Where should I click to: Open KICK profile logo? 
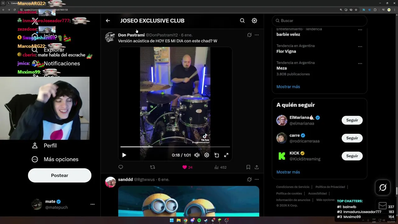pyautogui.click(x=282, y=156)
